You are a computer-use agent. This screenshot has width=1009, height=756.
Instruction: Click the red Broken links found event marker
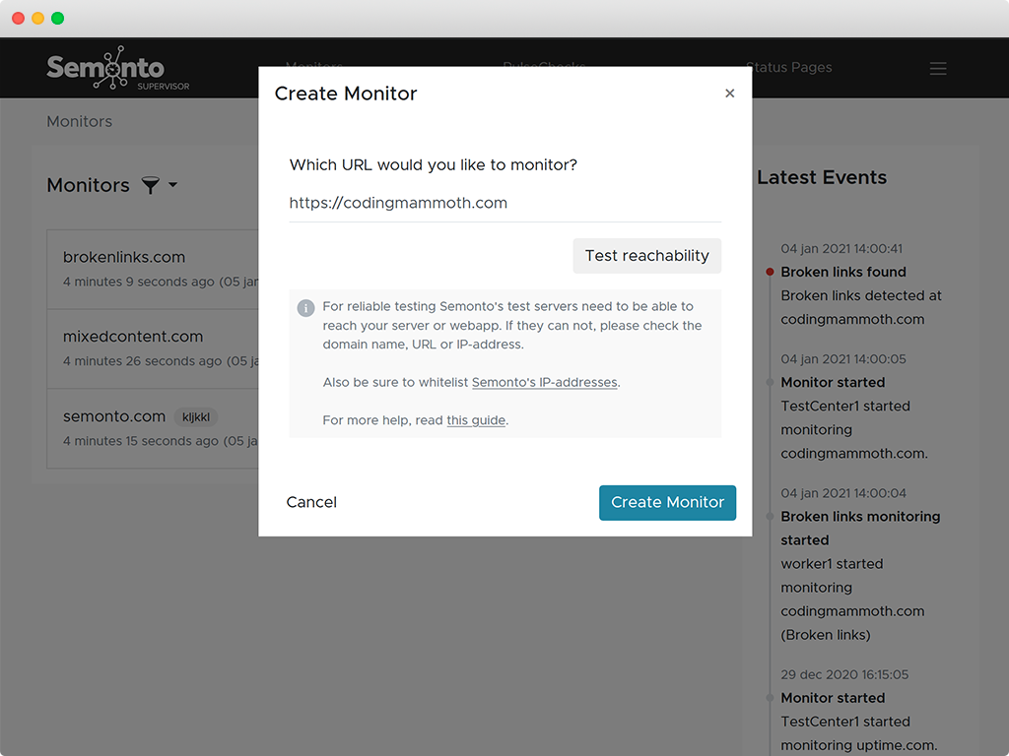point(769,272)
